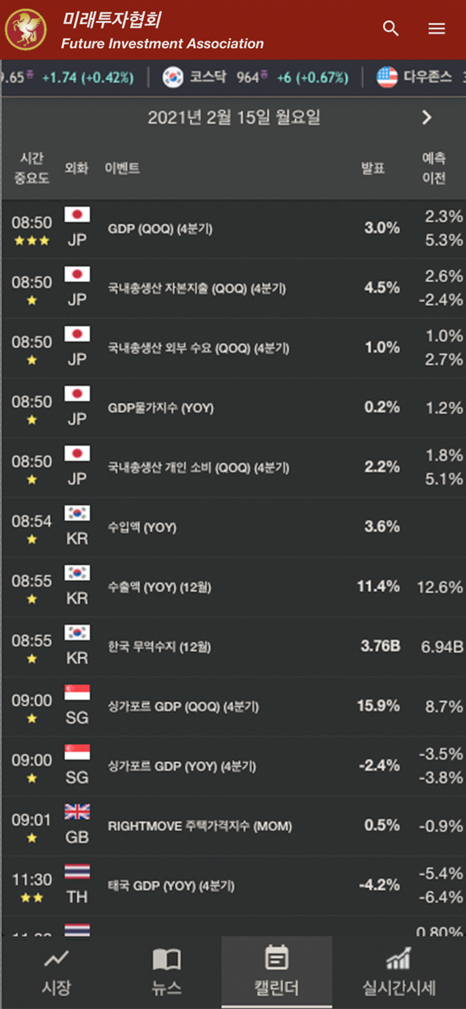Click the 이벤트 column header
The width and height of the screenshot is (466, 1009).
[x=122, y=168]
